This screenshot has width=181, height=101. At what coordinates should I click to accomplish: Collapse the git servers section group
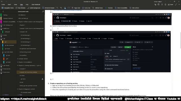[3, 65]
